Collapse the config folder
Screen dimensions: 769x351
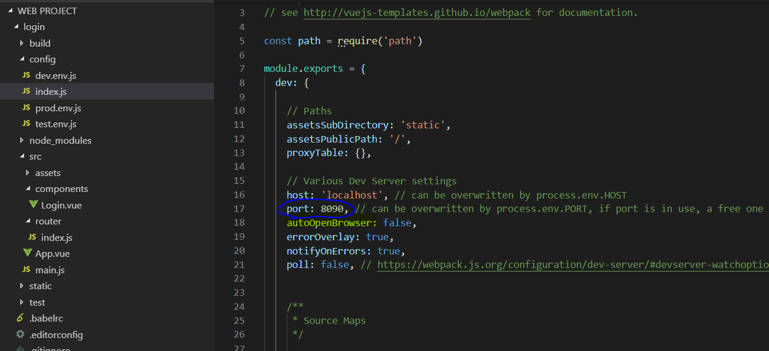tap(22, 59)
